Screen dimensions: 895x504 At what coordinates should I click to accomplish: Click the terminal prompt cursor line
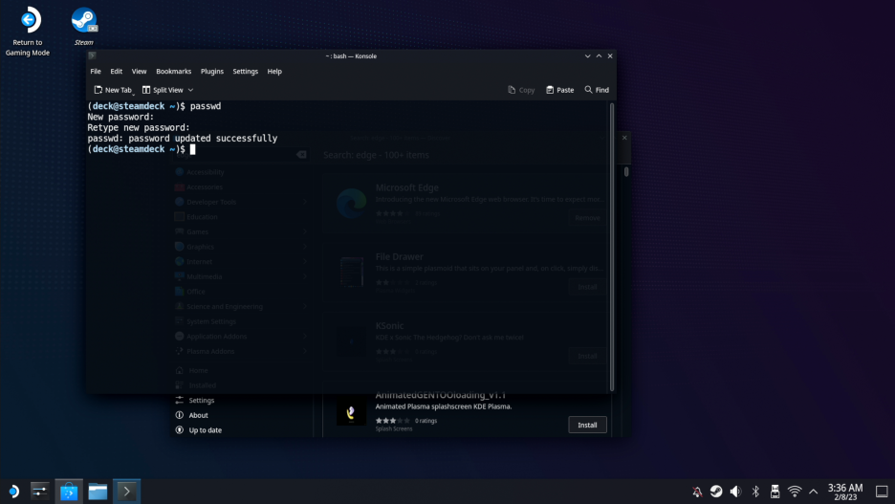tap(142, 149)
